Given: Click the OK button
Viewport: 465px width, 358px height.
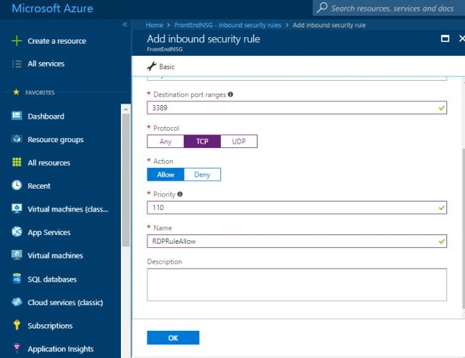Looking at the screenshot, I should (x=173, y=337).
